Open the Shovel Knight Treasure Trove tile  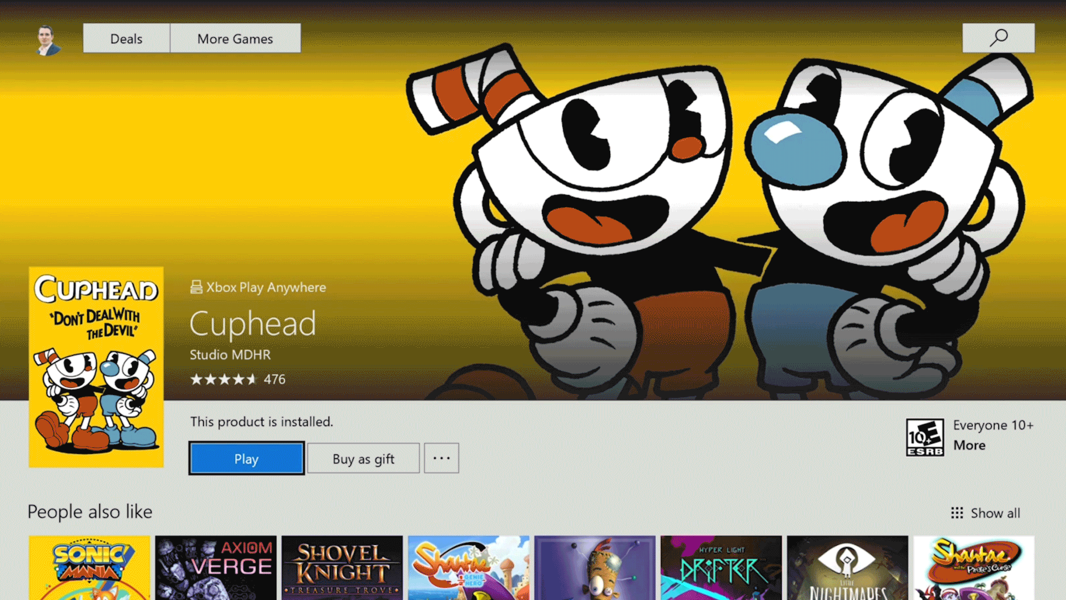(x=342, y=568)
